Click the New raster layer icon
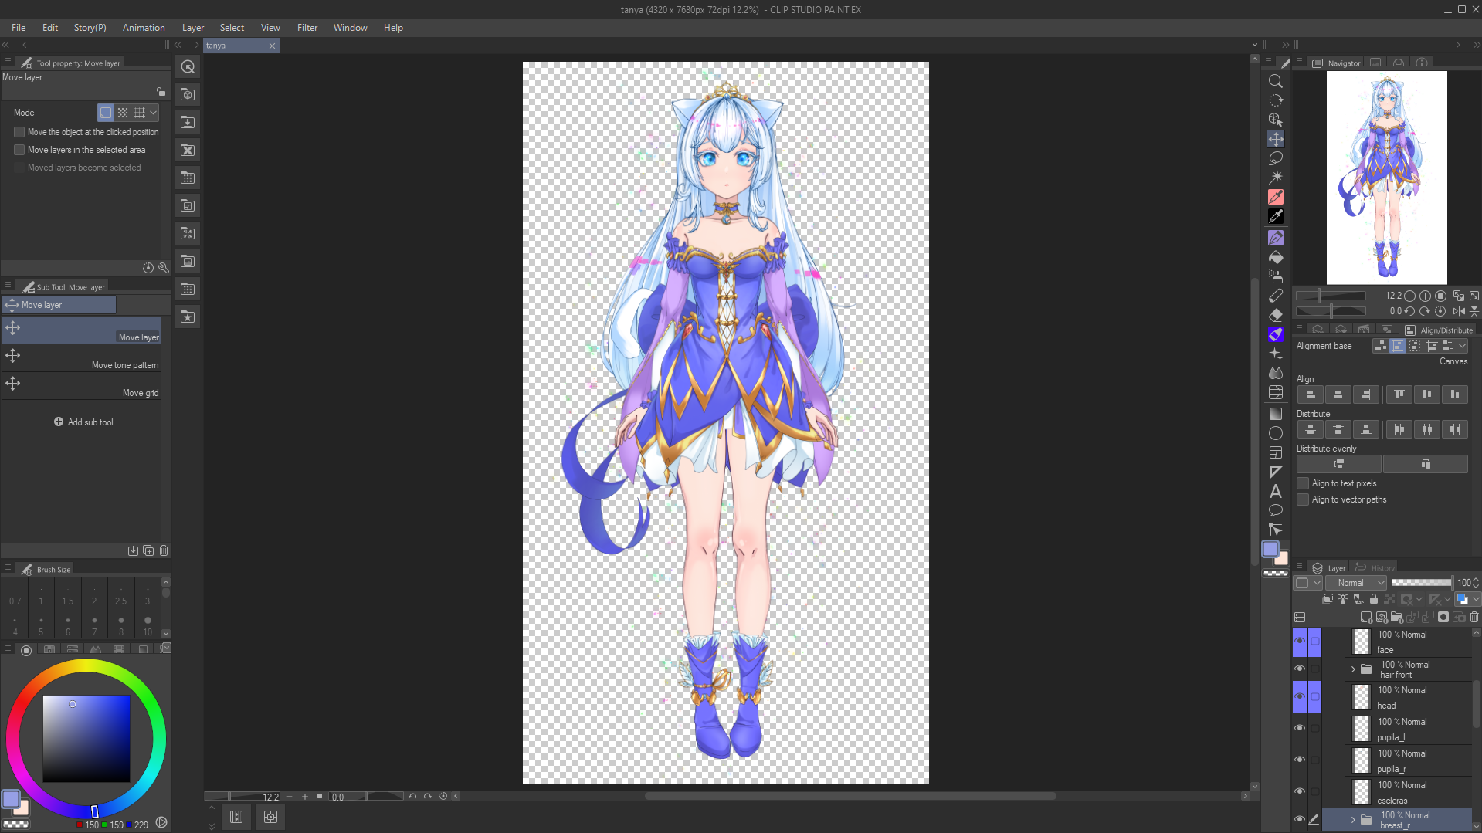Screen dimensions: 1482x833 (x=1365, y=618)
